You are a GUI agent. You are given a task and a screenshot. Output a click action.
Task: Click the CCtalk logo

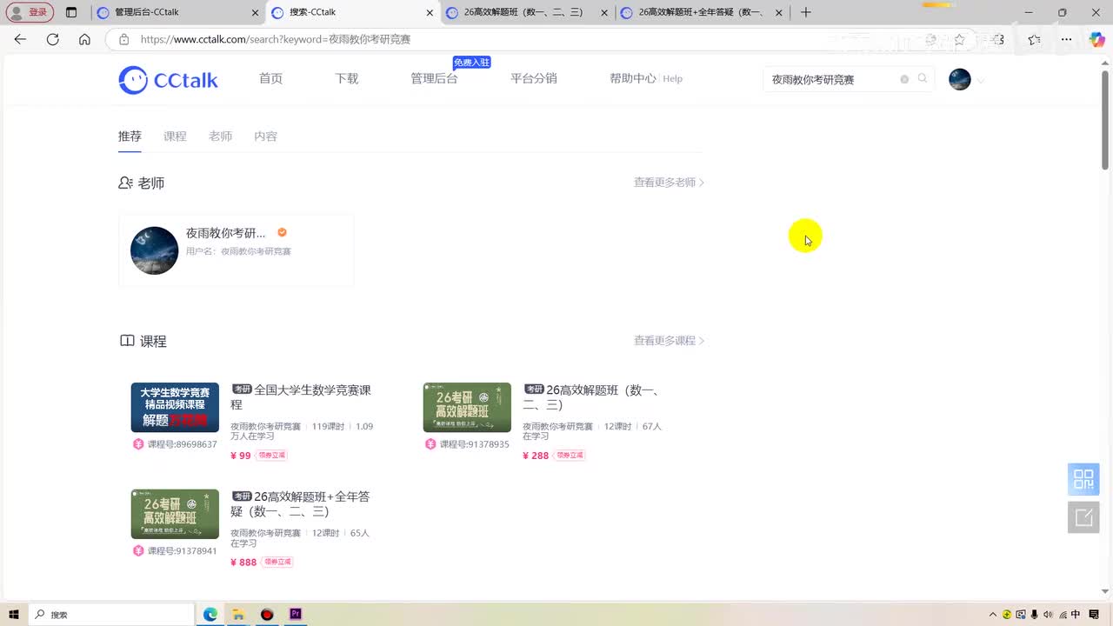pos(168,80)
